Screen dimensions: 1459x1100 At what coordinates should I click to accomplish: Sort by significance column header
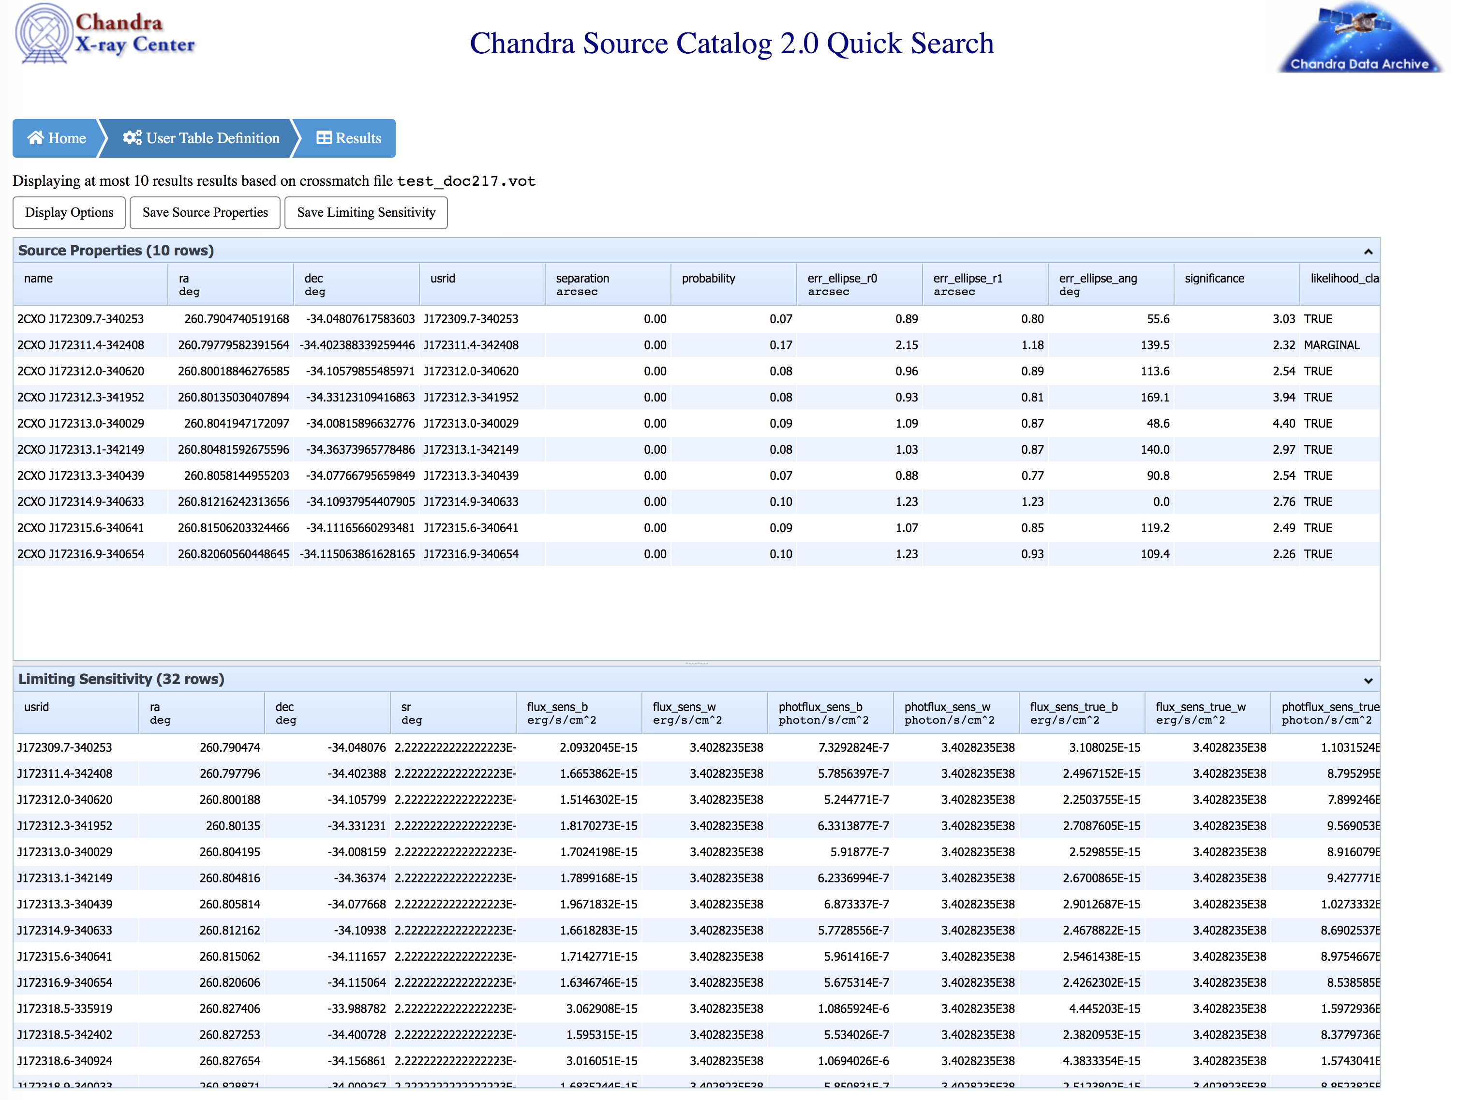(1237, 285)
